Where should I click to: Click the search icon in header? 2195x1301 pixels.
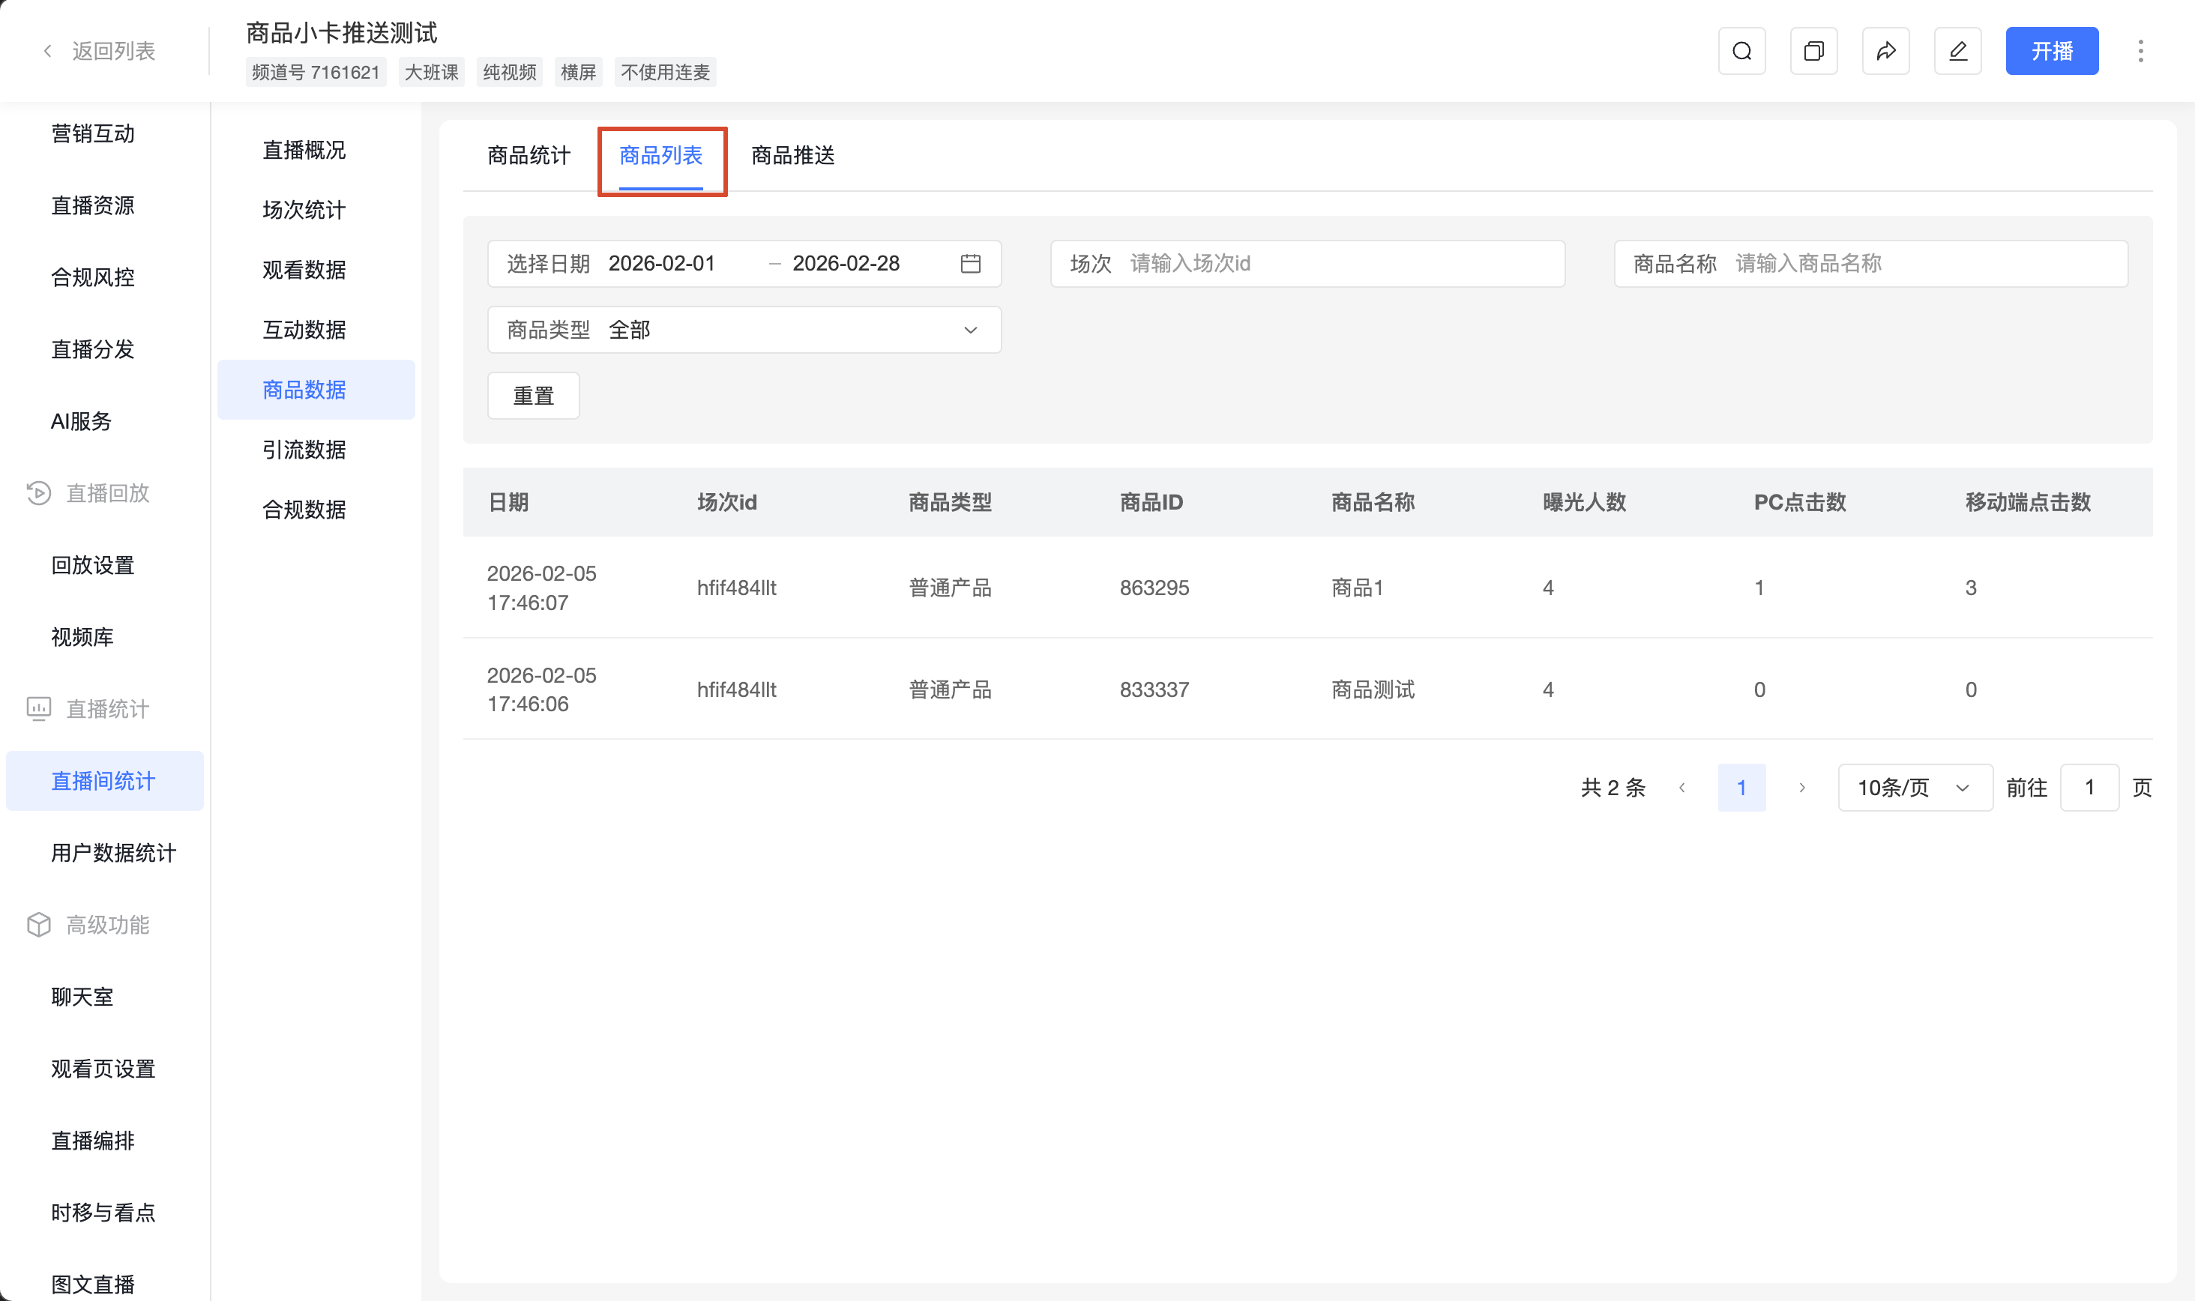click(1741, 51)
